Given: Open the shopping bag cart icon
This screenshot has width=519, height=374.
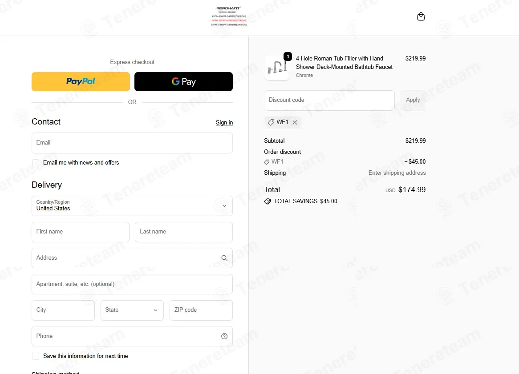Looking at the screenshot, I should [x=421, y=16].
